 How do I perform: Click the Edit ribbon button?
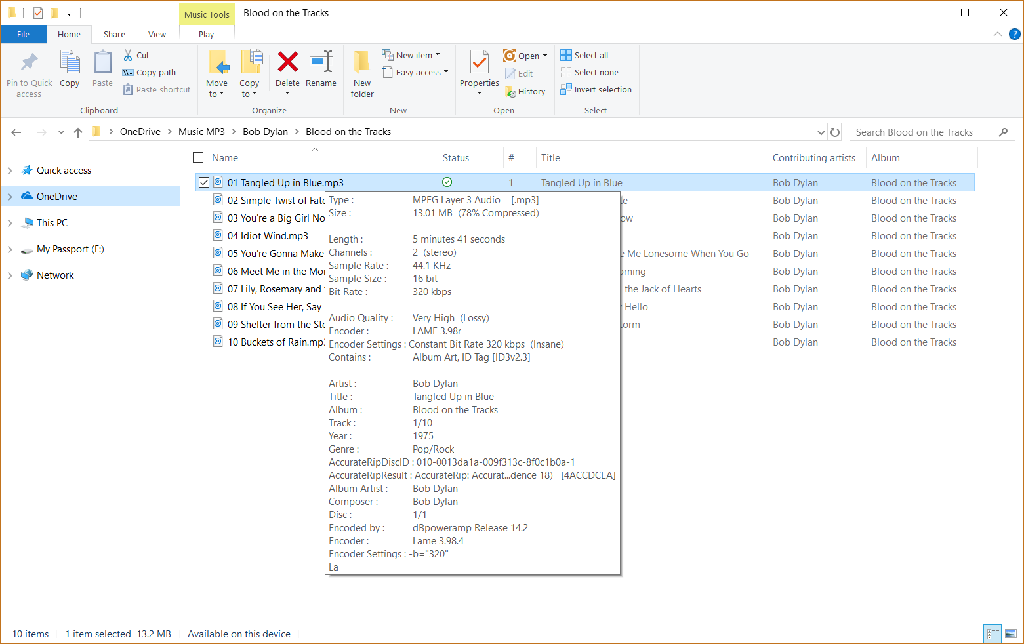519,73
